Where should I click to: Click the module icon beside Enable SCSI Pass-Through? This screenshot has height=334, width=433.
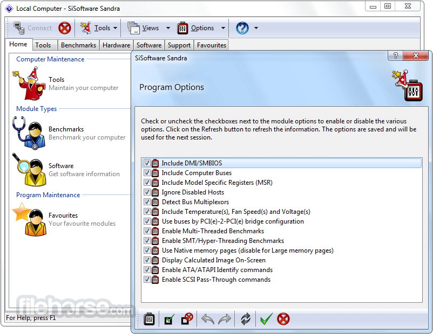pyautogui.click(x=155, y=280)
